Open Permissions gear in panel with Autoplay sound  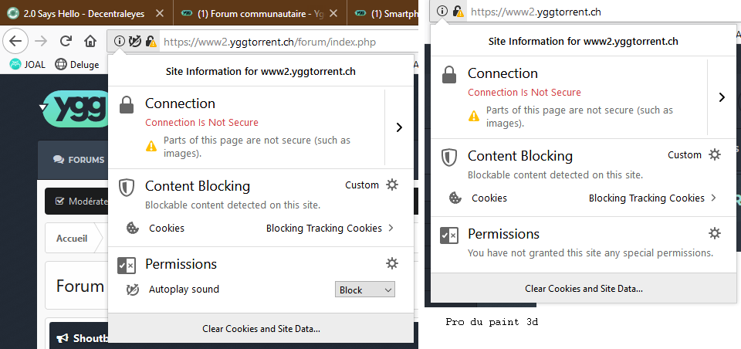[x=392, y=263]
